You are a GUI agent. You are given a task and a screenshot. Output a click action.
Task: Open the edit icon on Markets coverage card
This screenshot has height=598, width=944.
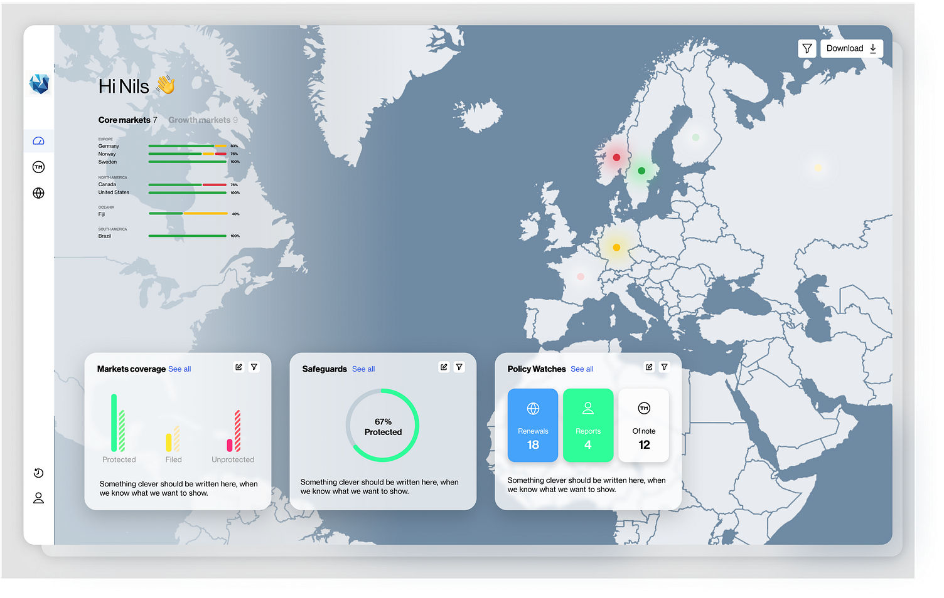(239, 367)
